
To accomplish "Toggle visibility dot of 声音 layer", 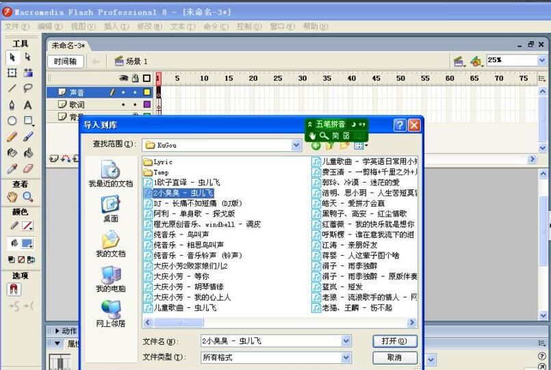I will pos(123,92).
